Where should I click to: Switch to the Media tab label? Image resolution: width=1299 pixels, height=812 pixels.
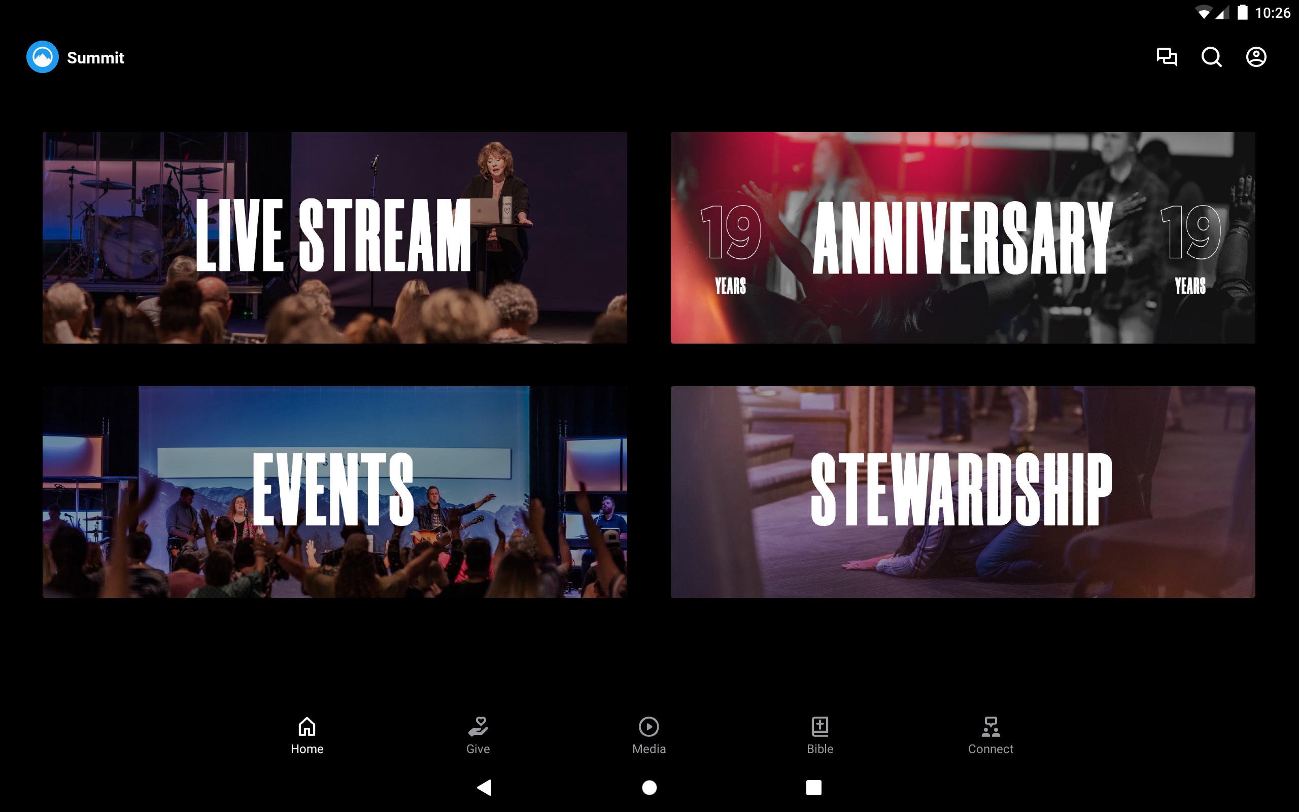[x=648, y=749]
